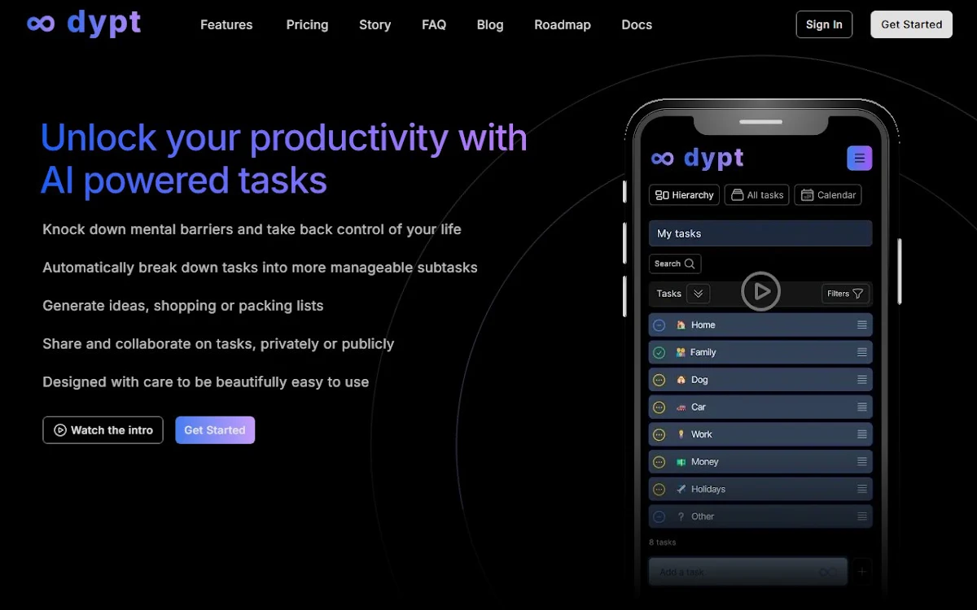Click the dypt wordmark in the phone preview

pos(714,158)
